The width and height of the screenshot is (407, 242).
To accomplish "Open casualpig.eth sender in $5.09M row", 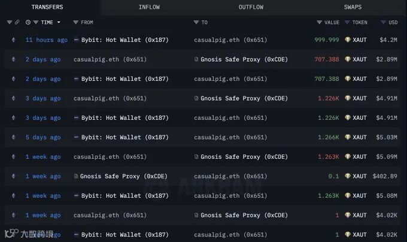I will (110, 157).
